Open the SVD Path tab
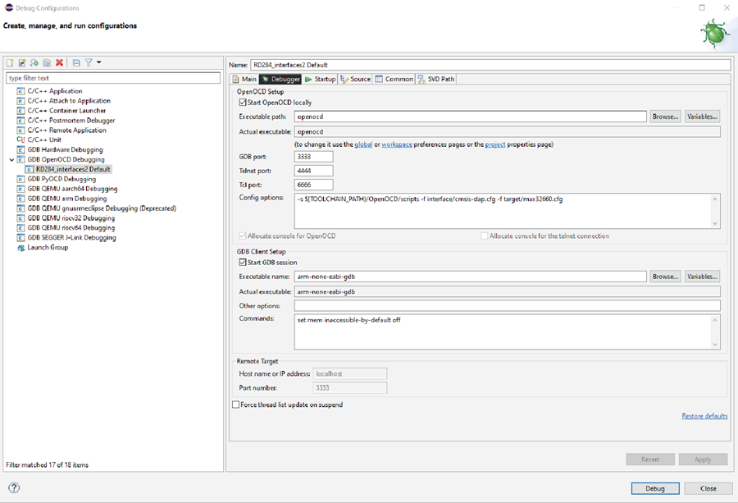Viewport: 738px width, 503px height. pyautogui.click(x=436, y=79)
